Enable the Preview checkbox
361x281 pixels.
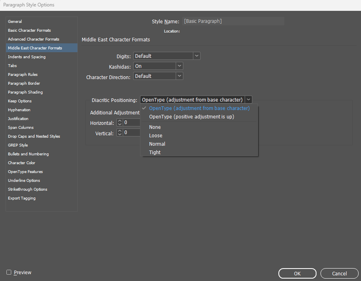[9, 273]
